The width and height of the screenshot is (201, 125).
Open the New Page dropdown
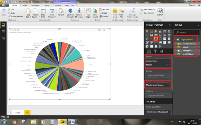point(89,13)
